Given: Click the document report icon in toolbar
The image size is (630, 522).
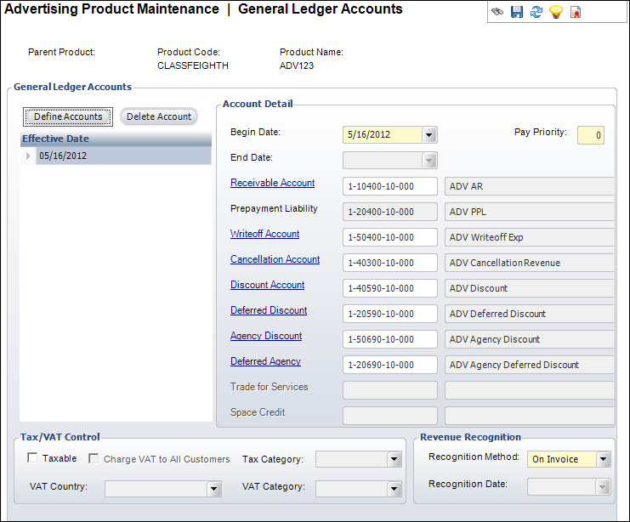Looking at the screenshot, I should click(576, 13).
